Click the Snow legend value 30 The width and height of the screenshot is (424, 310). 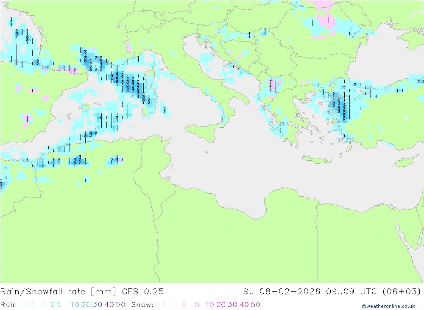pyautogui.click(x=232, y=305)
